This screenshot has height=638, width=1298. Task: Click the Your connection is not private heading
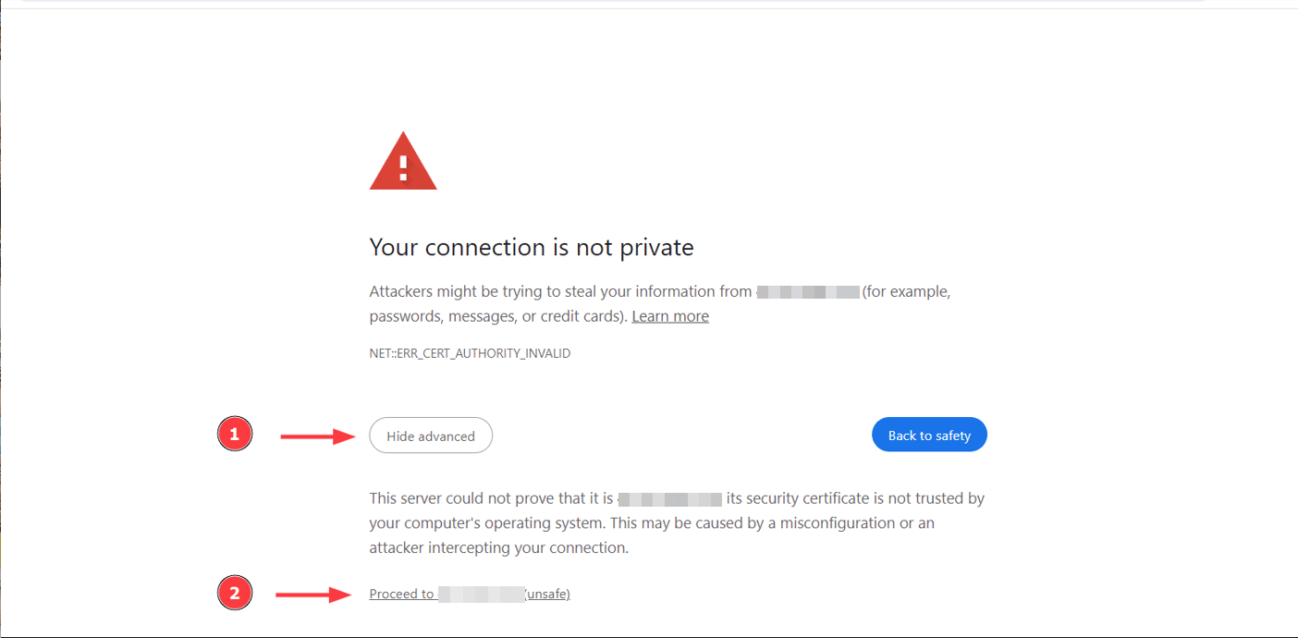click(531, 247)
